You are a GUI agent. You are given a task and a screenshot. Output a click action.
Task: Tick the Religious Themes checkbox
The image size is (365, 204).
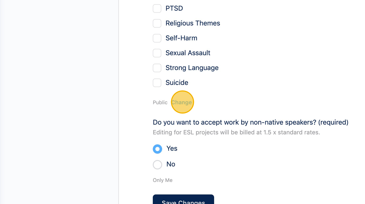[157, 23]
